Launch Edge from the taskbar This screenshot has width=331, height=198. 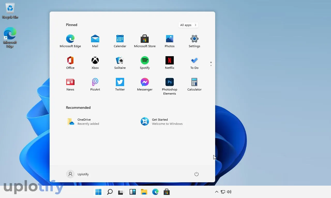coord(155,192)
